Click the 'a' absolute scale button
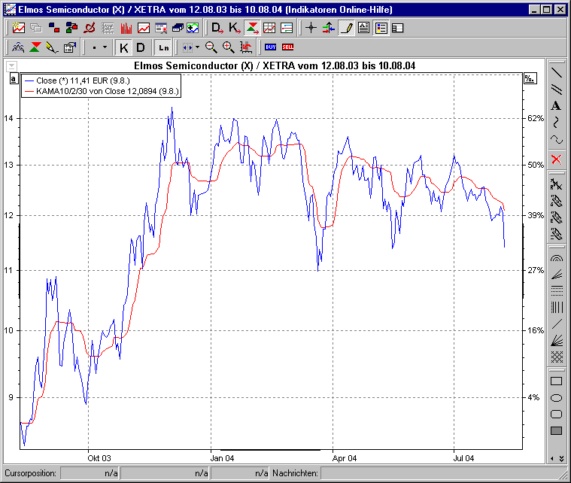 (14, 78)
